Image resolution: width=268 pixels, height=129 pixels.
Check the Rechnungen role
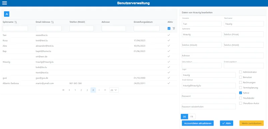(x=241, y=82)
